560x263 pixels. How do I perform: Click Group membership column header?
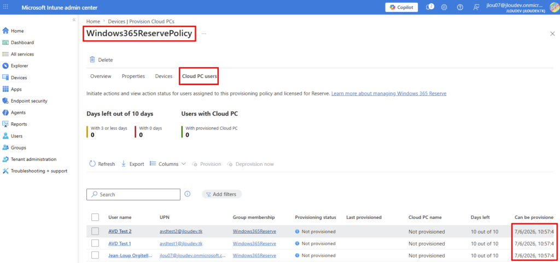tap(254, 217)
